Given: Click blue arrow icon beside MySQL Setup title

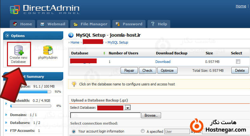Looking at the screenshot, I should tap(71, 35).
